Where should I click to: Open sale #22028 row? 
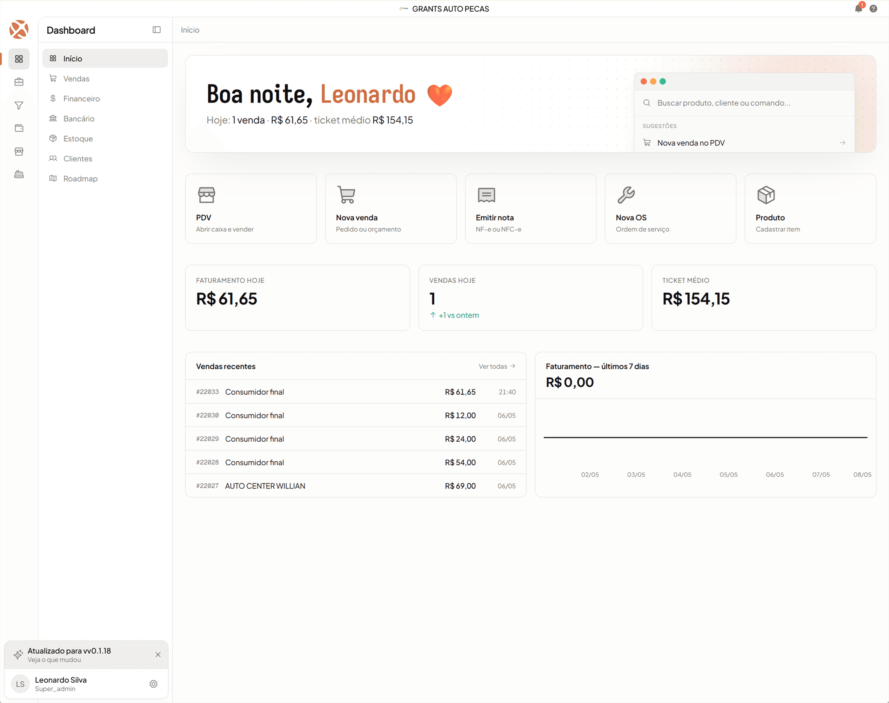356,462
